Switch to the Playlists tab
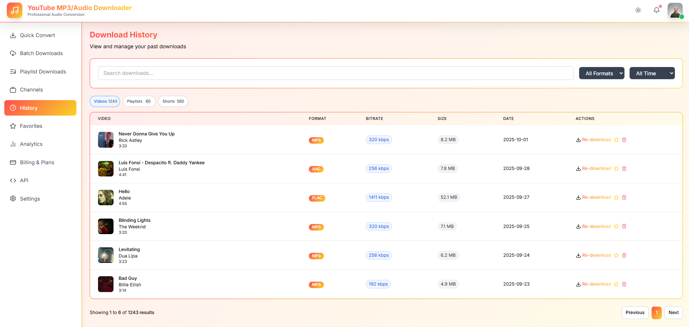689x327 pixels. click(139, 102)
